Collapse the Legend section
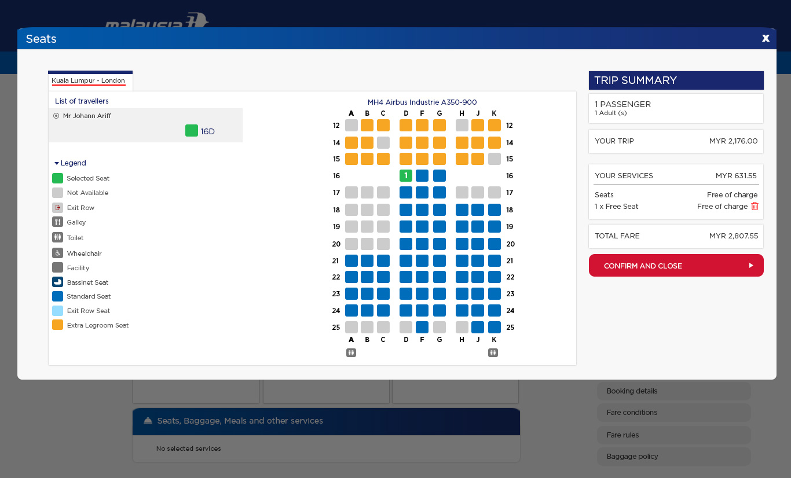 click(70, 163)
